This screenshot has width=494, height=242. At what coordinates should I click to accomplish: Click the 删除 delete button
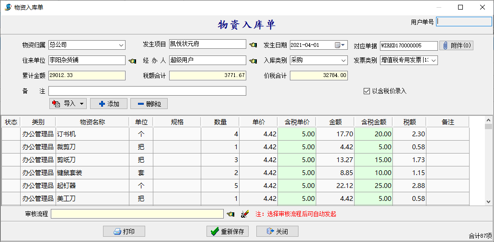point(149,104)
